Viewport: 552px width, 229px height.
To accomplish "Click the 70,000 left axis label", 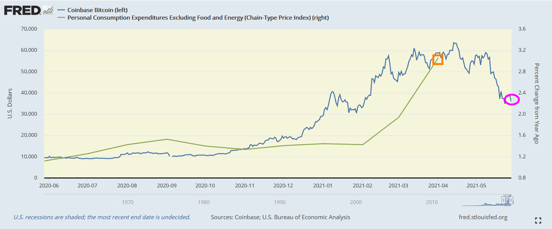I will point(29,29).
